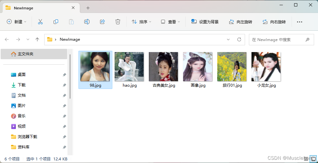Open 下载 in the sidebar
The width and height of the screenshot is (318, 163).
click(x=22, y=85)
